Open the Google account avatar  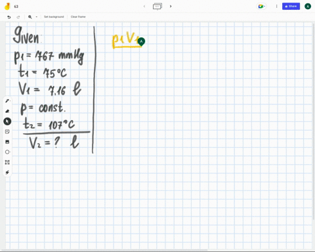(x=308, y=7)
